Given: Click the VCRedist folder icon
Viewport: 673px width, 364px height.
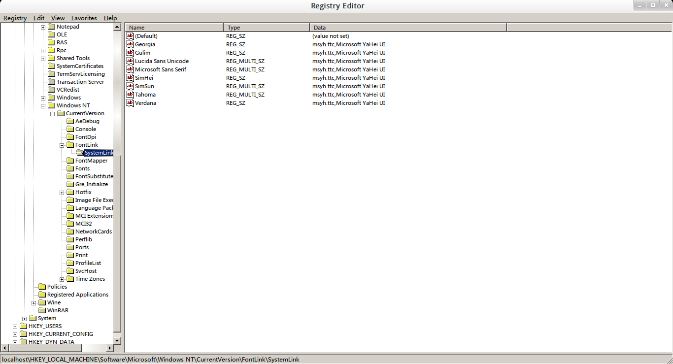Looking at the screenshot, I should 51,90.
